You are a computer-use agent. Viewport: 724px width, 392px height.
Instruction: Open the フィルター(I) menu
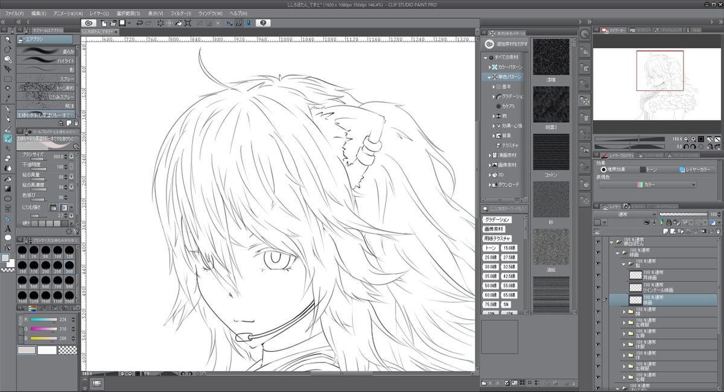coord(180,13)
